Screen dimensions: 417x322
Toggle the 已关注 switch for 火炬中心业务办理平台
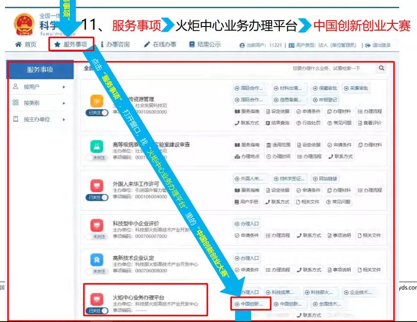[97, 311]
